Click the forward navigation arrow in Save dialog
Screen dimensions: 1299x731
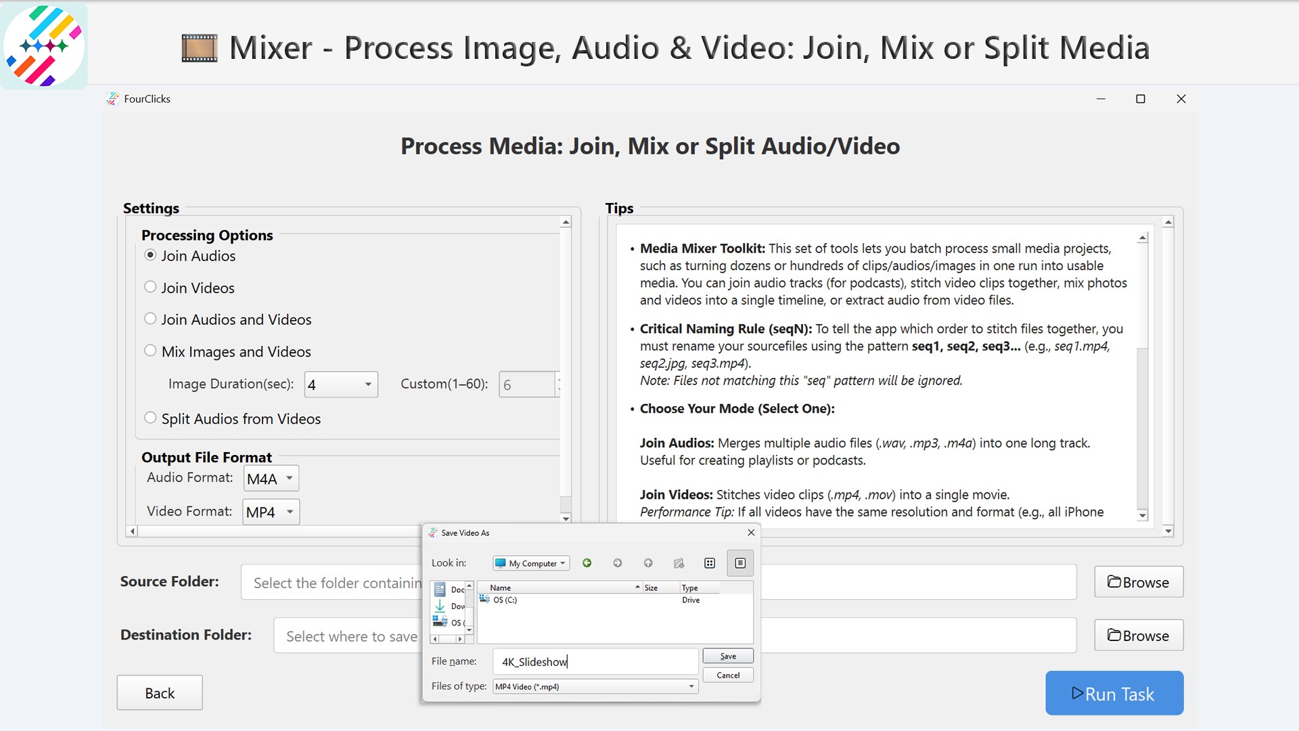point(617,562)
